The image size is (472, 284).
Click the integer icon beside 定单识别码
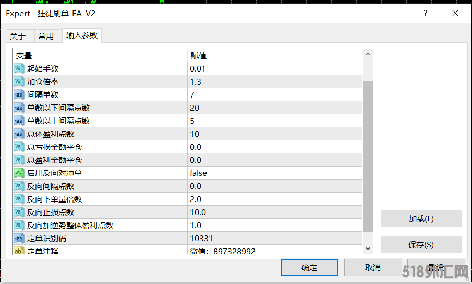pyautogui.click(x=19, y=238)
